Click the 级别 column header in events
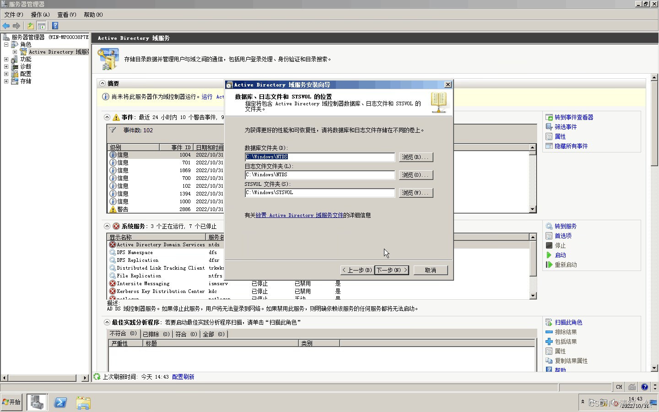Image resolution: width=659 pixels, height=412 pixels. pyautogui.click(x=134, y=147)
